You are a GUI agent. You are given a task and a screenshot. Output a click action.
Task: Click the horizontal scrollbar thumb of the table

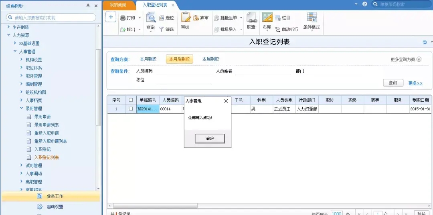155,206
